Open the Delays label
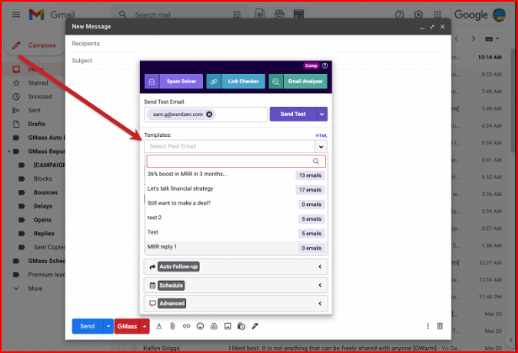This screenshot has height=353, width=518. [x=43, y=206]
